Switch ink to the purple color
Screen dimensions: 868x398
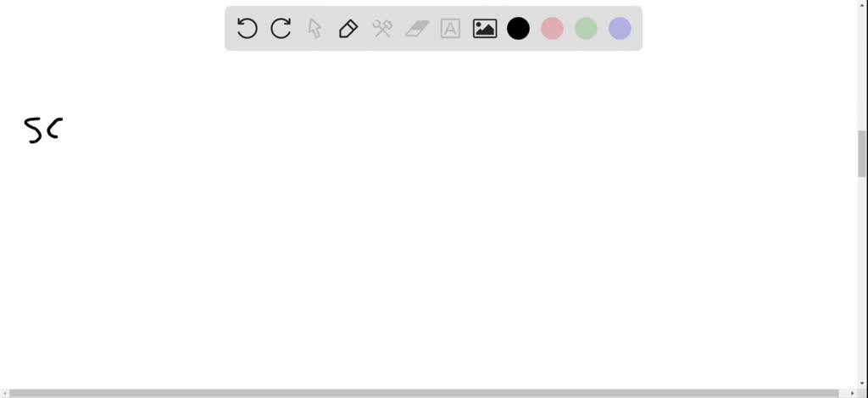tap(620, 28)
